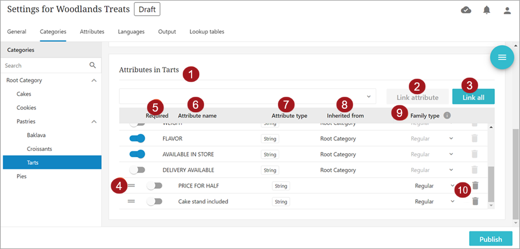The width and height of the screenshot is (520, 249).
Task: Grab the drag handle for PRICE FOR HALF
Action: point(131,185)
